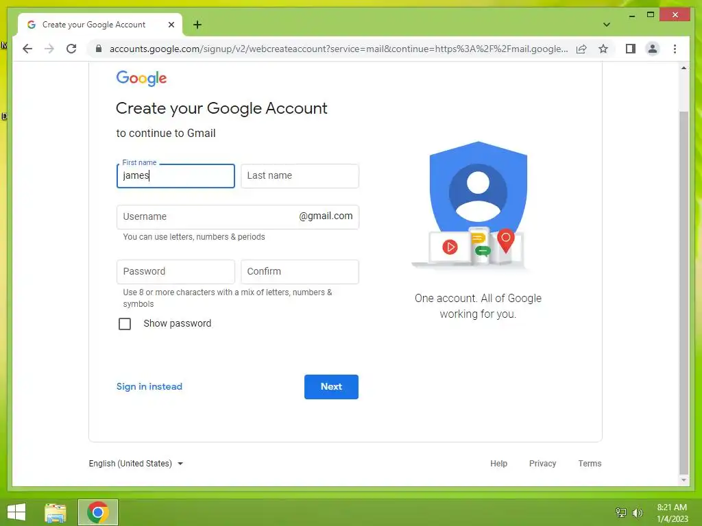Viewport: 702px width, 526px height.
Task: Minimize the Chrome window
Action: [631, 16]
